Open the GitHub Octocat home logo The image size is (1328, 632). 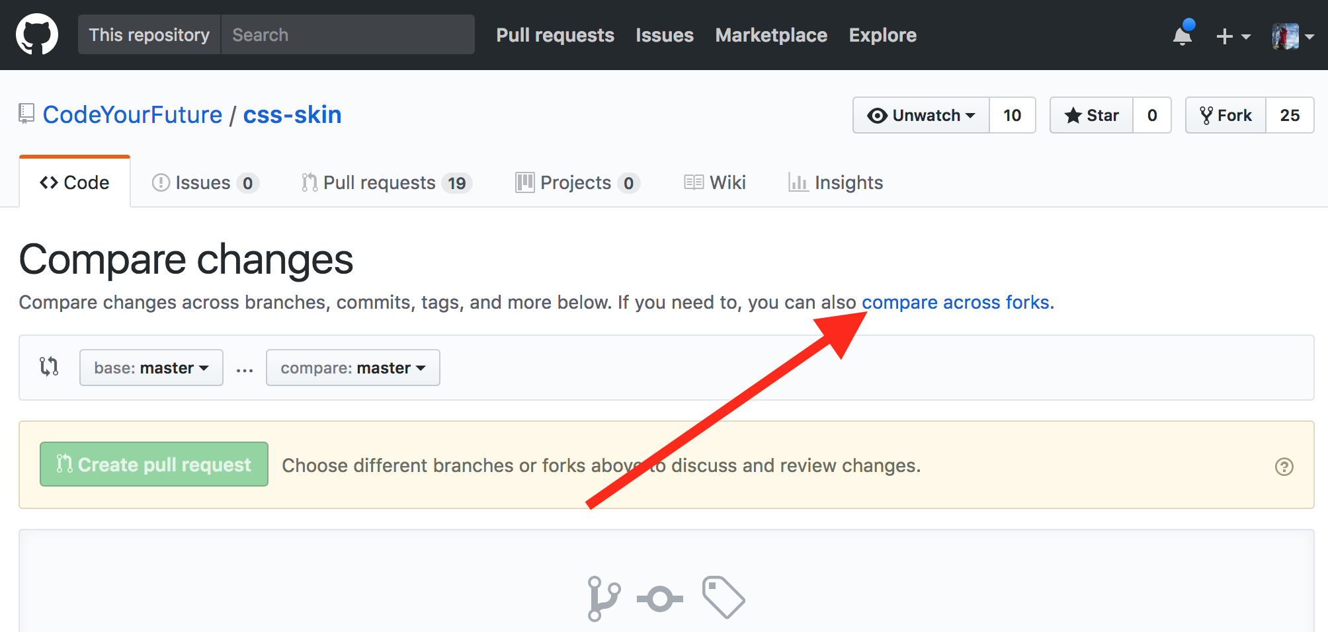tap(37, 34)
